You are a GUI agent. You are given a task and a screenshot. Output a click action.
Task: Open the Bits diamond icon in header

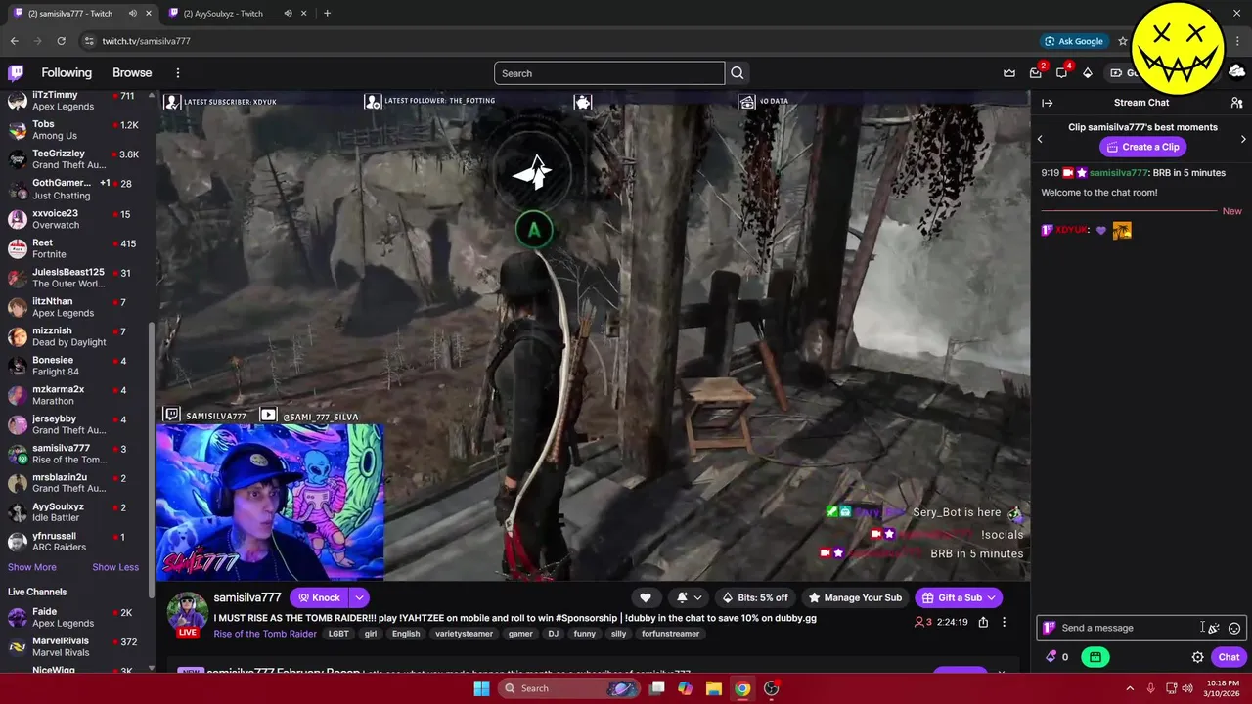[1087, 72]
